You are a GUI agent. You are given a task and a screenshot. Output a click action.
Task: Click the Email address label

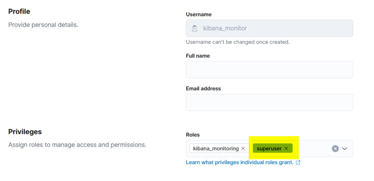[x=203, y=89]
